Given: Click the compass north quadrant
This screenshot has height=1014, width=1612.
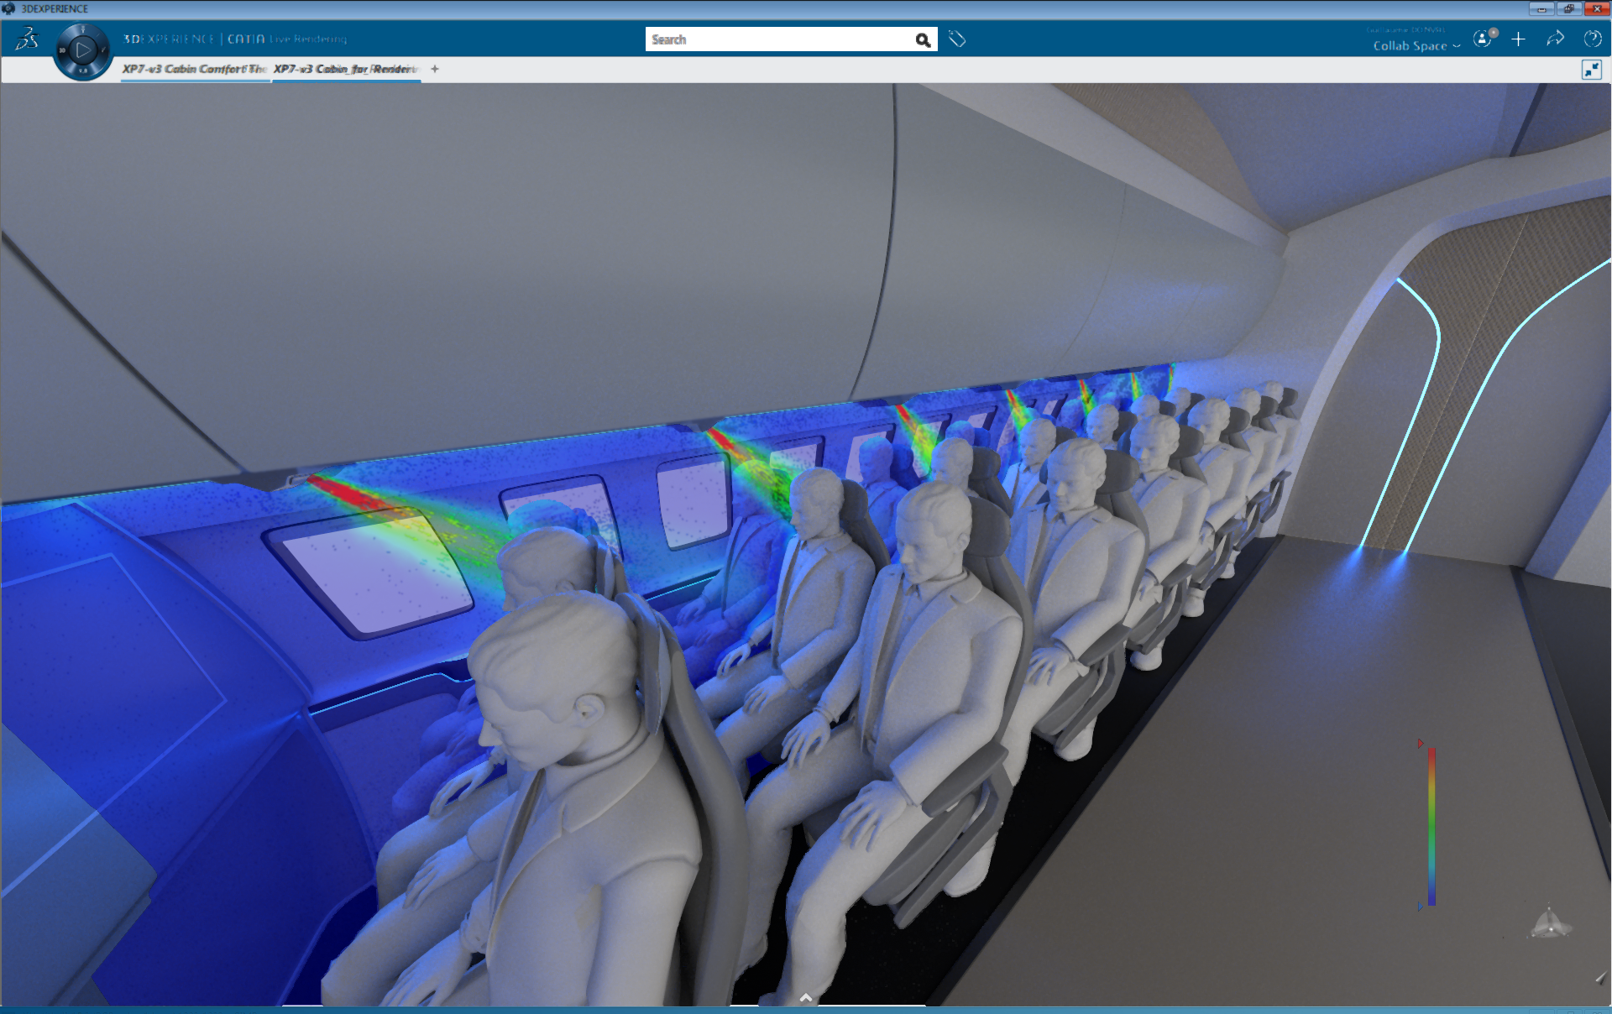Looking at the screenshot, I should [82, 29].
